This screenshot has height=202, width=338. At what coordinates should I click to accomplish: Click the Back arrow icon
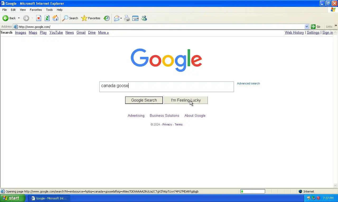pos(5,18)
